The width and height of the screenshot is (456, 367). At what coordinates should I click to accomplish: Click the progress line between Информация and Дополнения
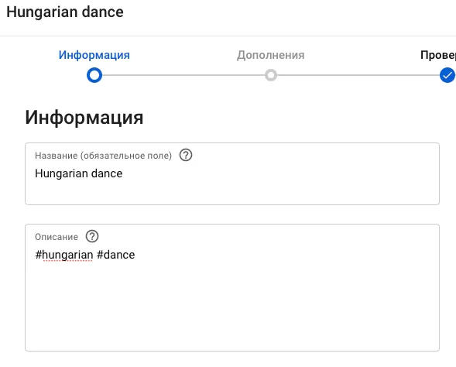183,75
